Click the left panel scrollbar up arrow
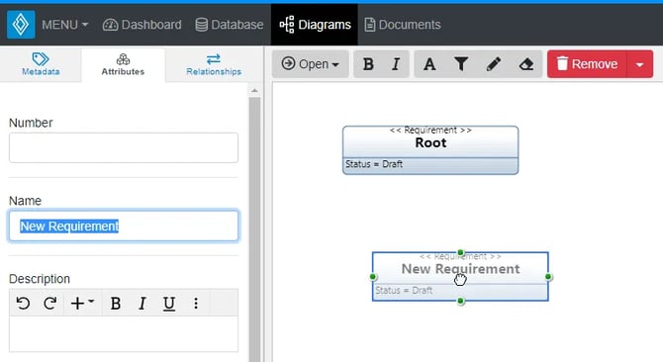 click(x=254, y=90)
